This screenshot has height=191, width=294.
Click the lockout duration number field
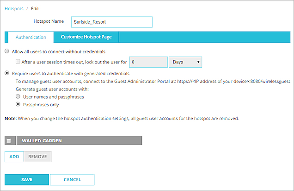tap(148, 62)
